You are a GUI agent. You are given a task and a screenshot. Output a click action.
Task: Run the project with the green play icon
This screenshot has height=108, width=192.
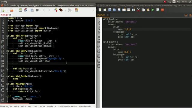click(153, 10)
